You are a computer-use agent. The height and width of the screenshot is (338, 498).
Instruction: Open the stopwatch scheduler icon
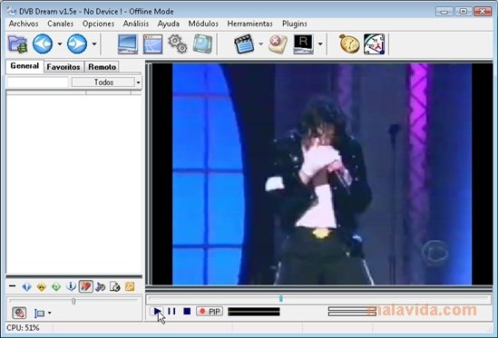click(349, 43)
